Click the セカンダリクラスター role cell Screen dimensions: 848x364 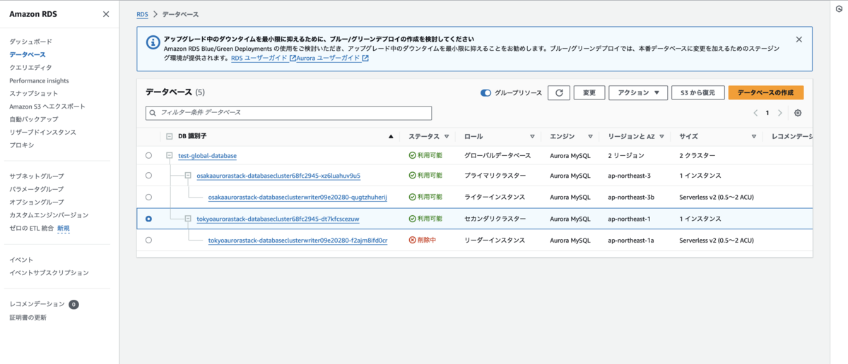[494, 219]
